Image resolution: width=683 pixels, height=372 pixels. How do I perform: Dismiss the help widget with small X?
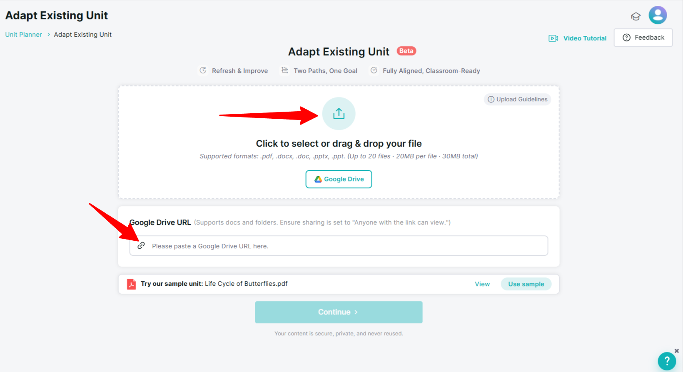coord(677,351)
